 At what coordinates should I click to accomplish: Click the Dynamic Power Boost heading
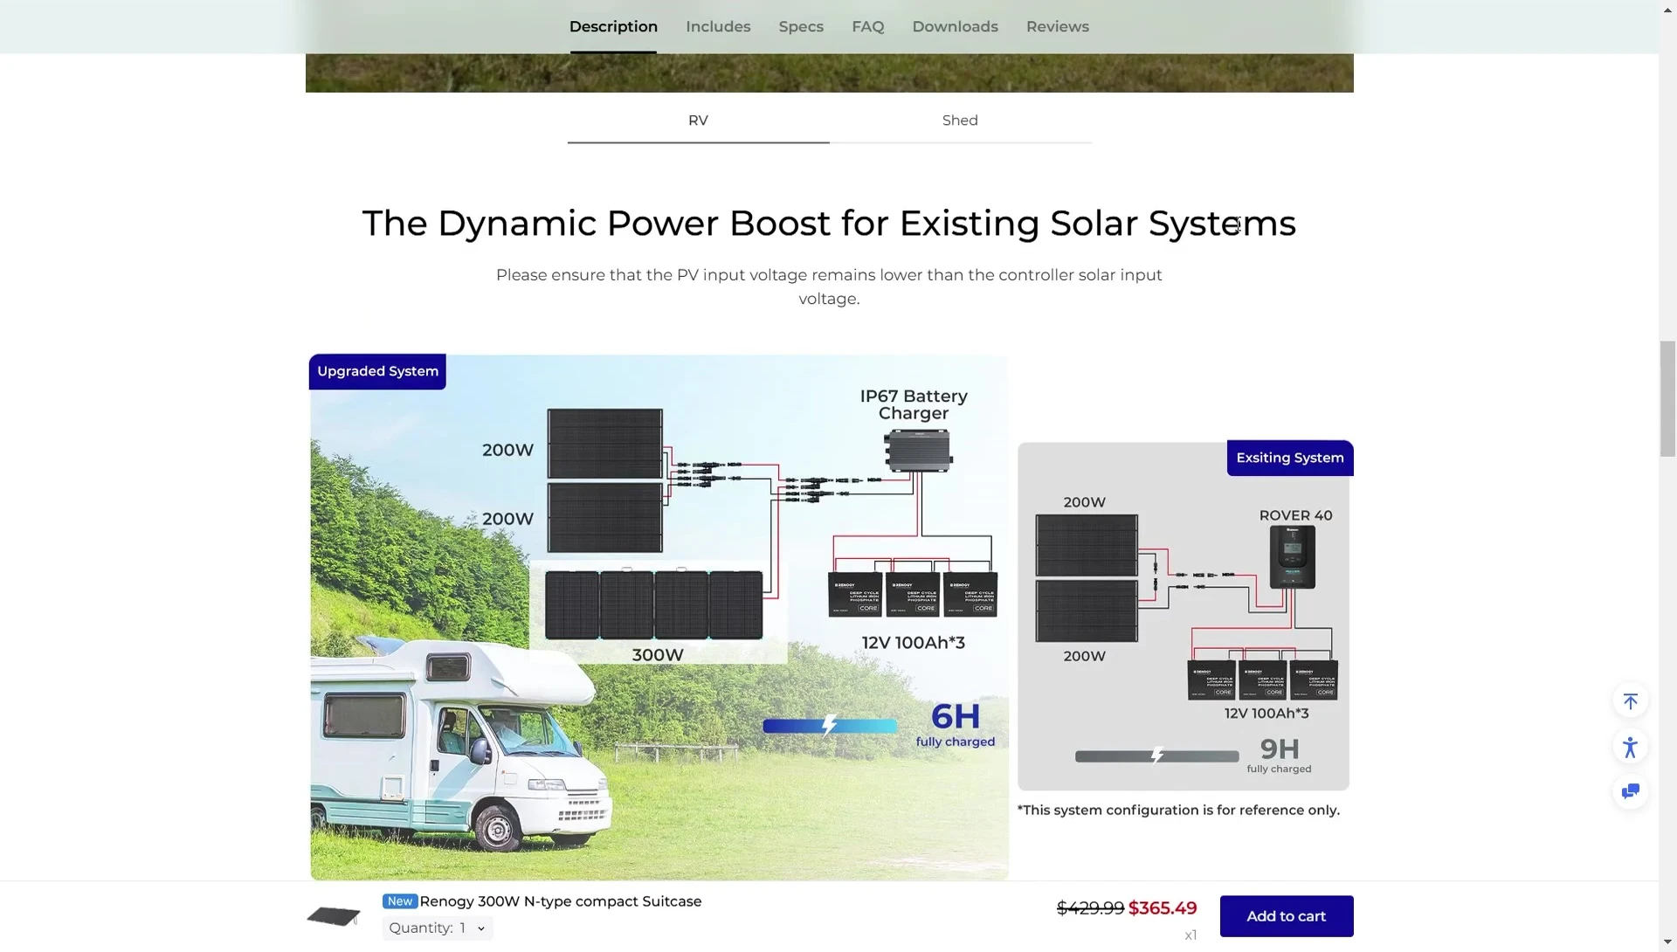[829, 224]
